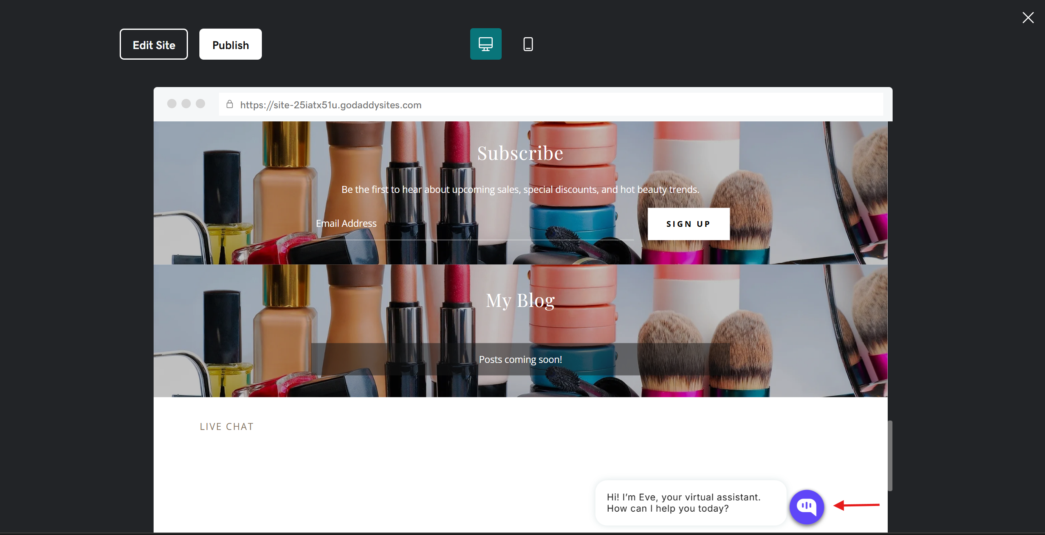
Task: Click the upcoming sales description text
Action: 520,190
